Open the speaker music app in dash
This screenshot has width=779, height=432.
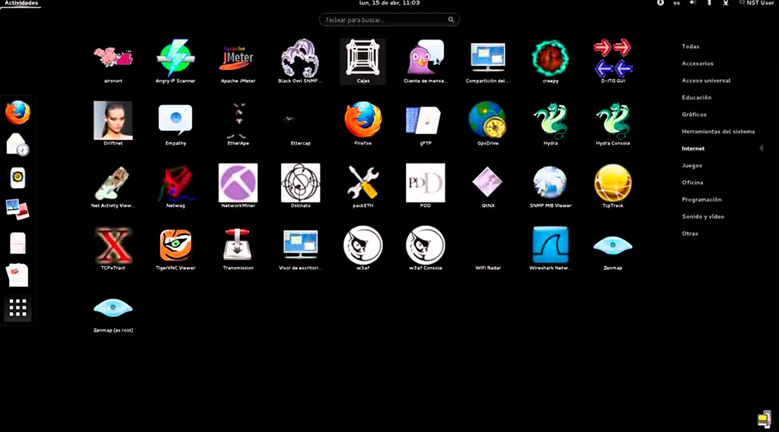[18, 177]
